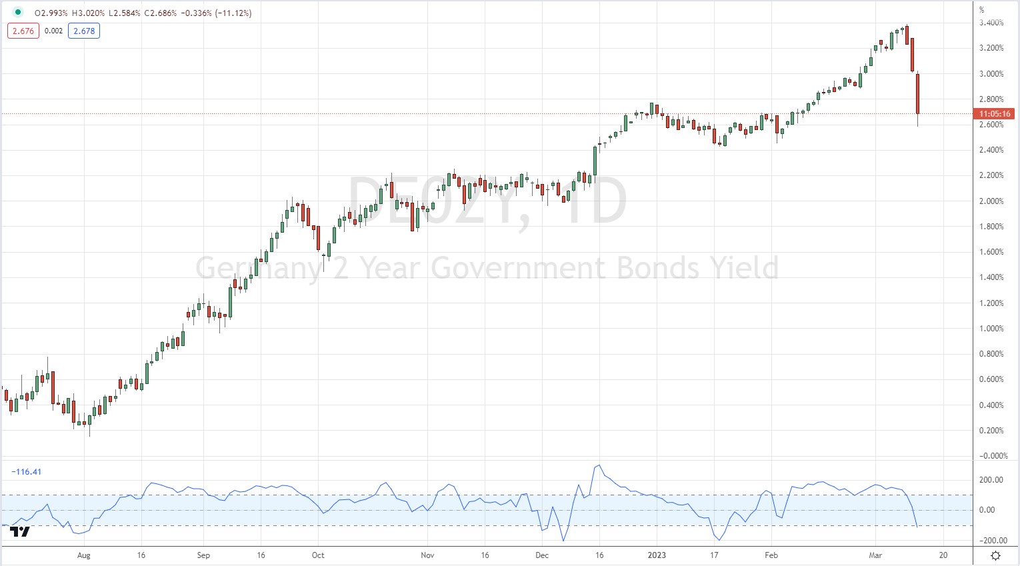
Task: Click the Feb date label on time axis
Action: (x=771, y=555)
